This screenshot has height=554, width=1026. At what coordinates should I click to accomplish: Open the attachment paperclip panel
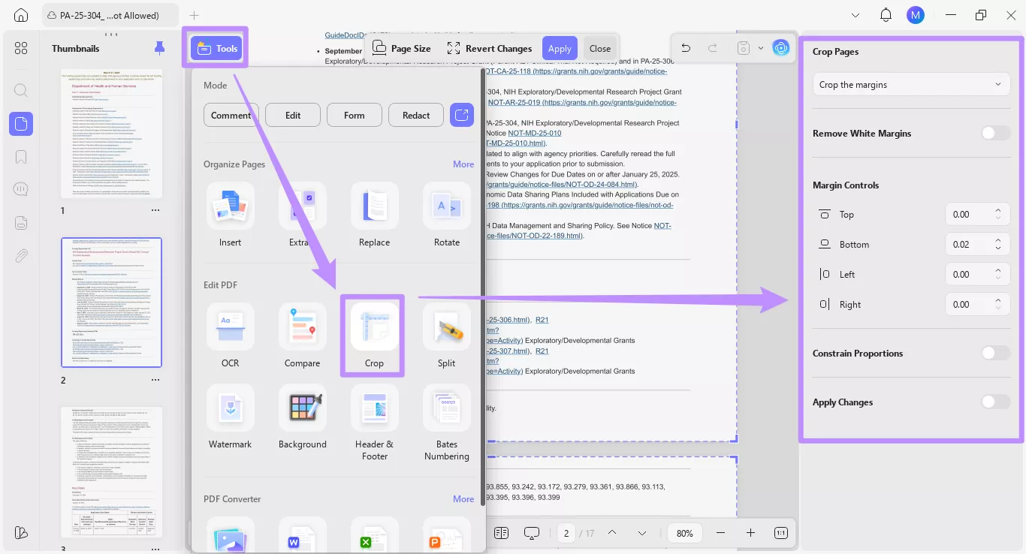(21, 255)
